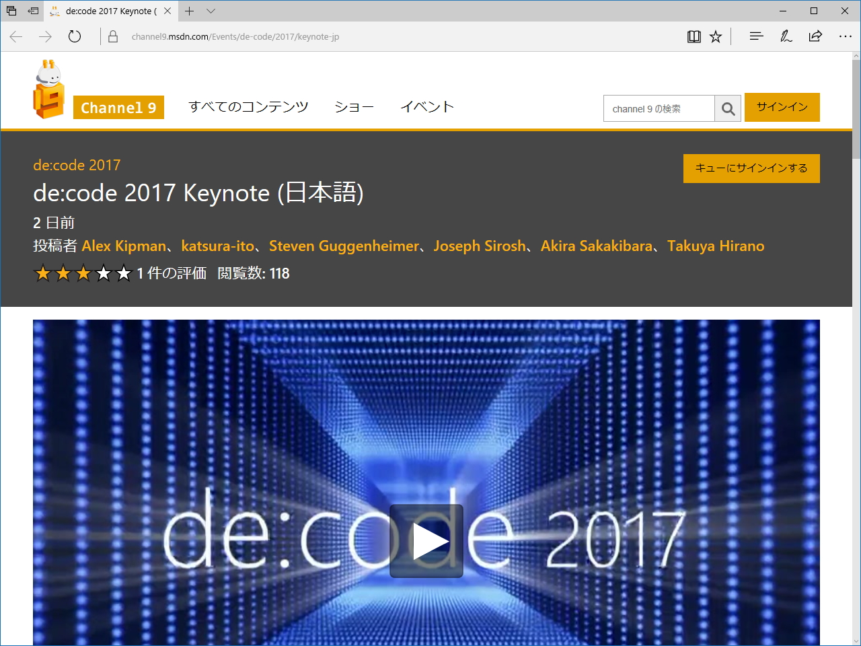
Task: Click the サインイン button
Action: (x=782, y=107)
